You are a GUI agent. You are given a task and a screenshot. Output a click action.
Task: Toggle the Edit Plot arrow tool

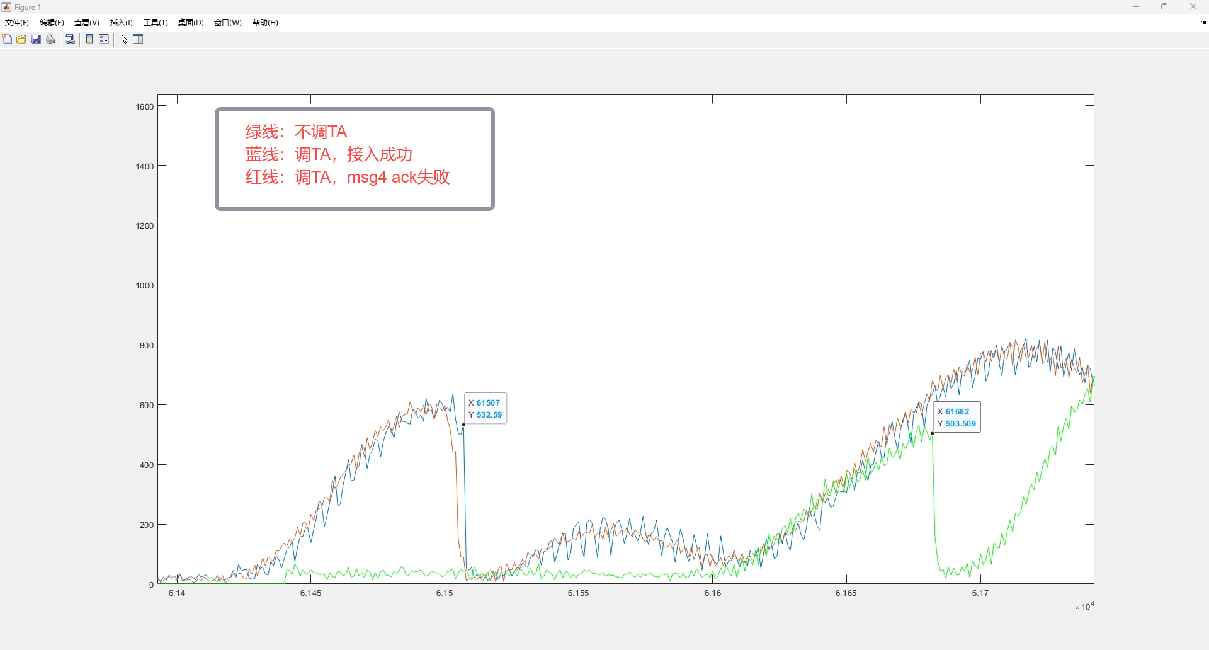tap(124, 39)
